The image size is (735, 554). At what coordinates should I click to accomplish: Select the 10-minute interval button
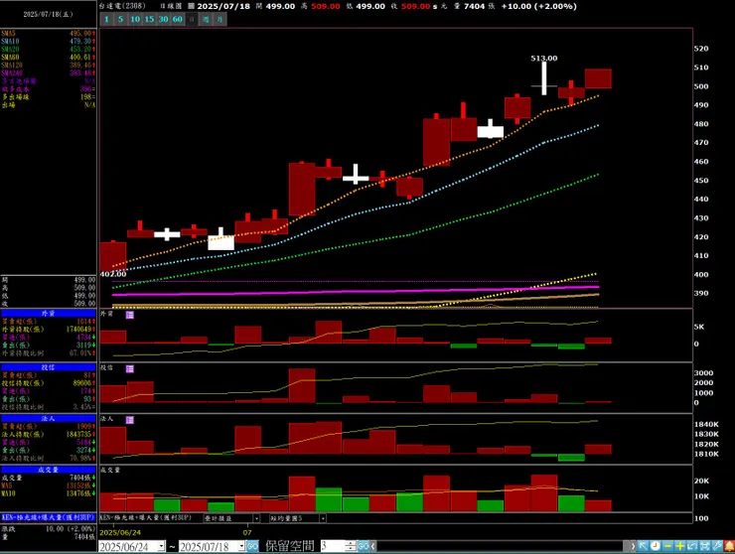click(135, 19)
